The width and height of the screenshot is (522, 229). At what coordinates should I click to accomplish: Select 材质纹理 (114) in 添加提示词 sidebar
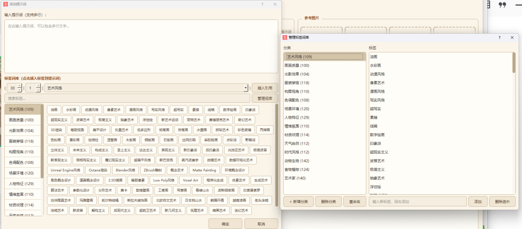click(22, 205)
